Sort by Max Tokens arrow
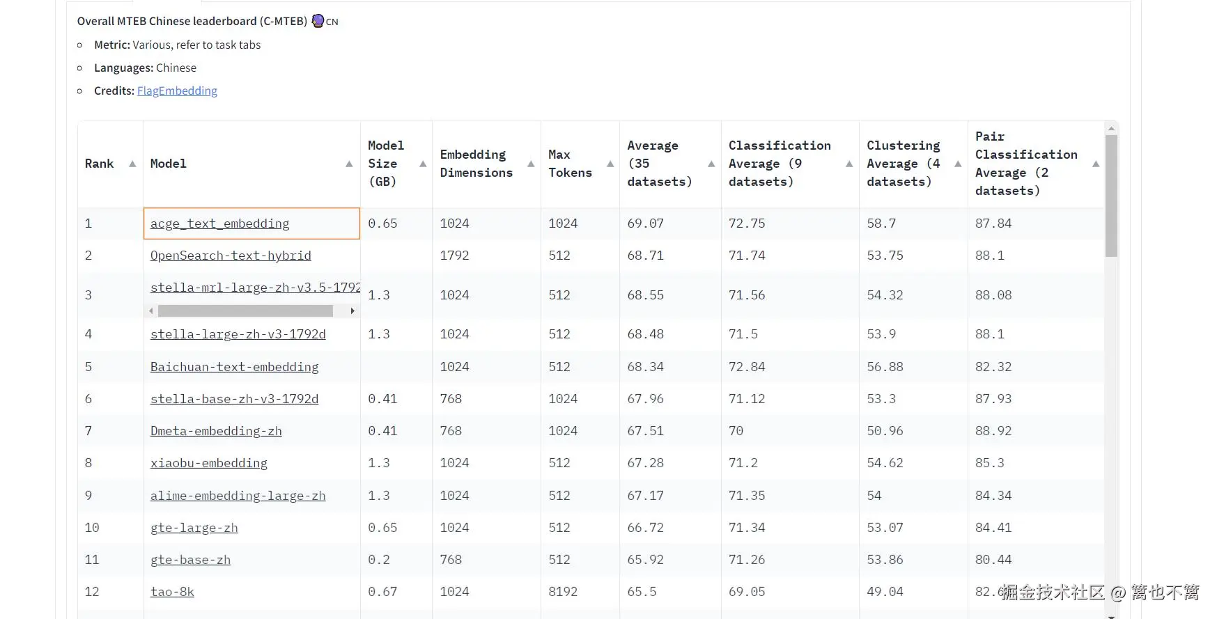This screenshot has width=1217, height=619. (x=610, y=164)
